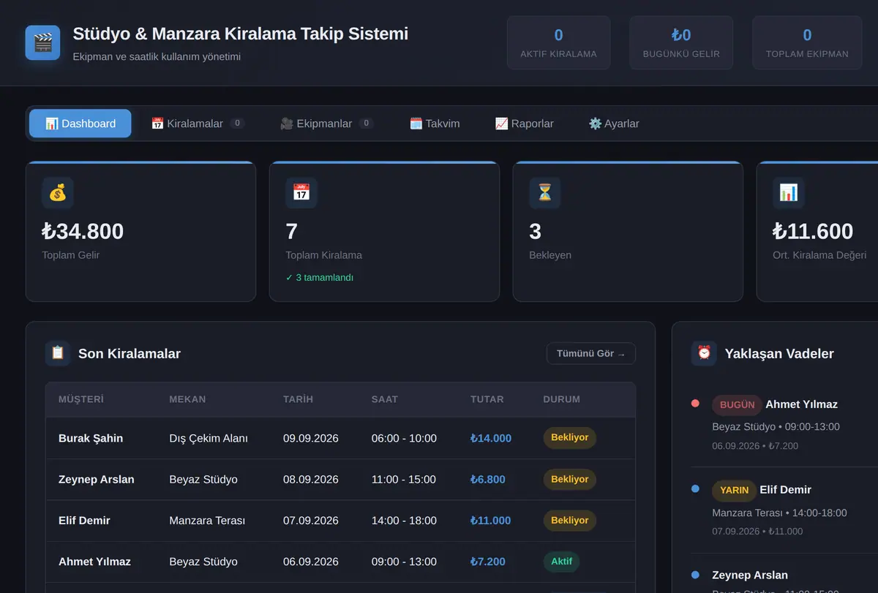878x593 pixels.
Task: Click the YARIN badge next to Elif Demir
Action: pyautogui.click(x=734, y=490)
